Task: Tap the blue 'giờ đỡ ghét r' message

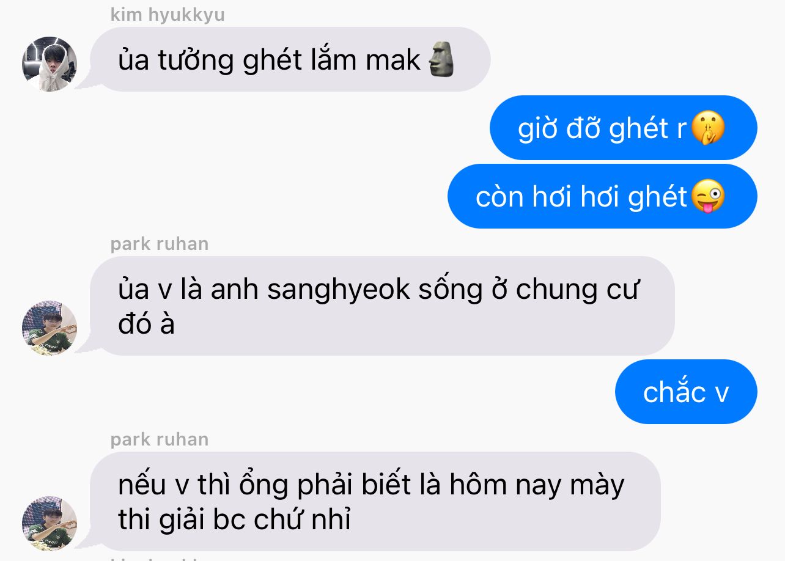Action: pos(624,128)
